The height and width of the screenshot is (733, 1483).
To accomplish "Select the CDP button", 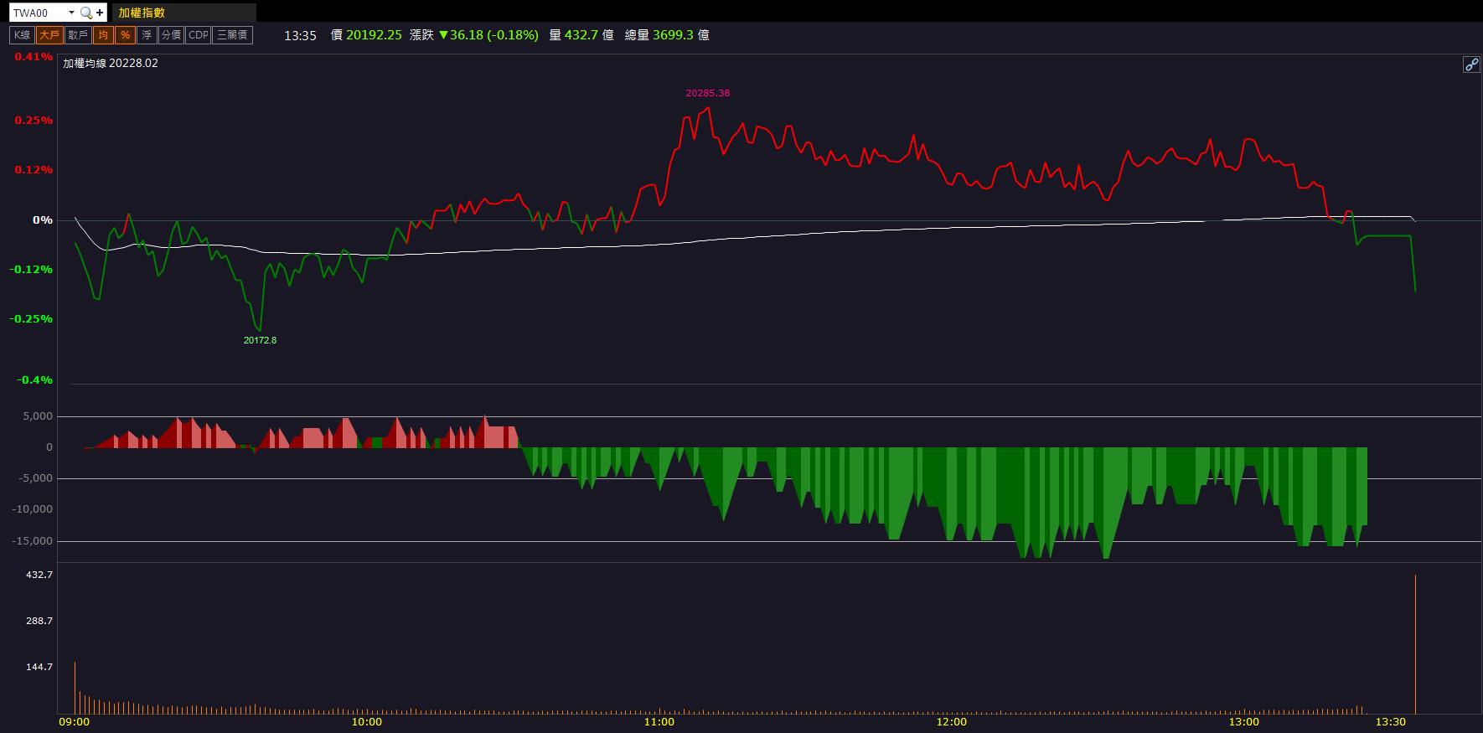I will click(x=199, y=35).
